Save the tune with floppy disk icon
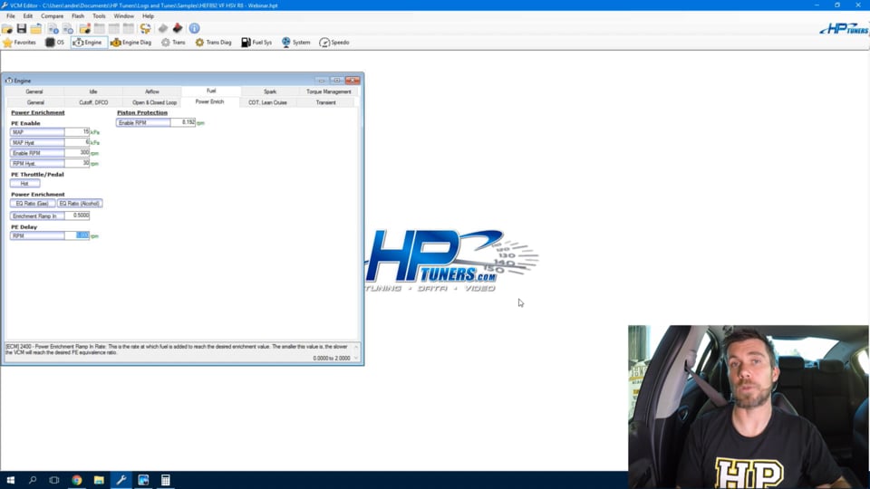 22,28
